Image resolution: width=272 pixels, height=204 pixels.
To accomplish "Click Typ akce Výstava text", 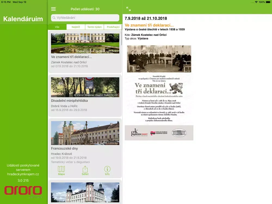I will point(136,39).
